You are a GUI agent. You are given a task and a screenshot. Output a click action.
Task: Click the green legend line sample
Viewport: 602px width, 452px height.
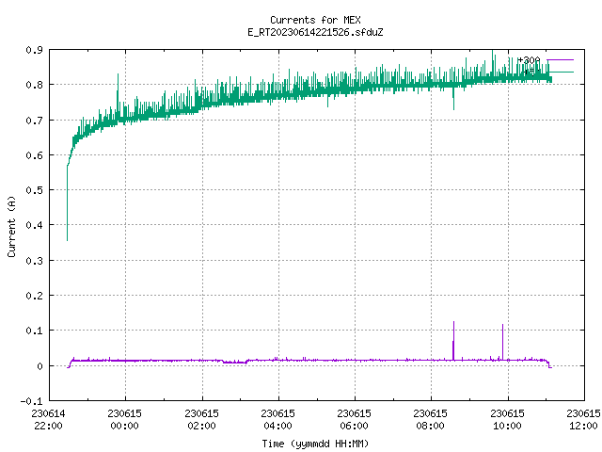(561, 72)
